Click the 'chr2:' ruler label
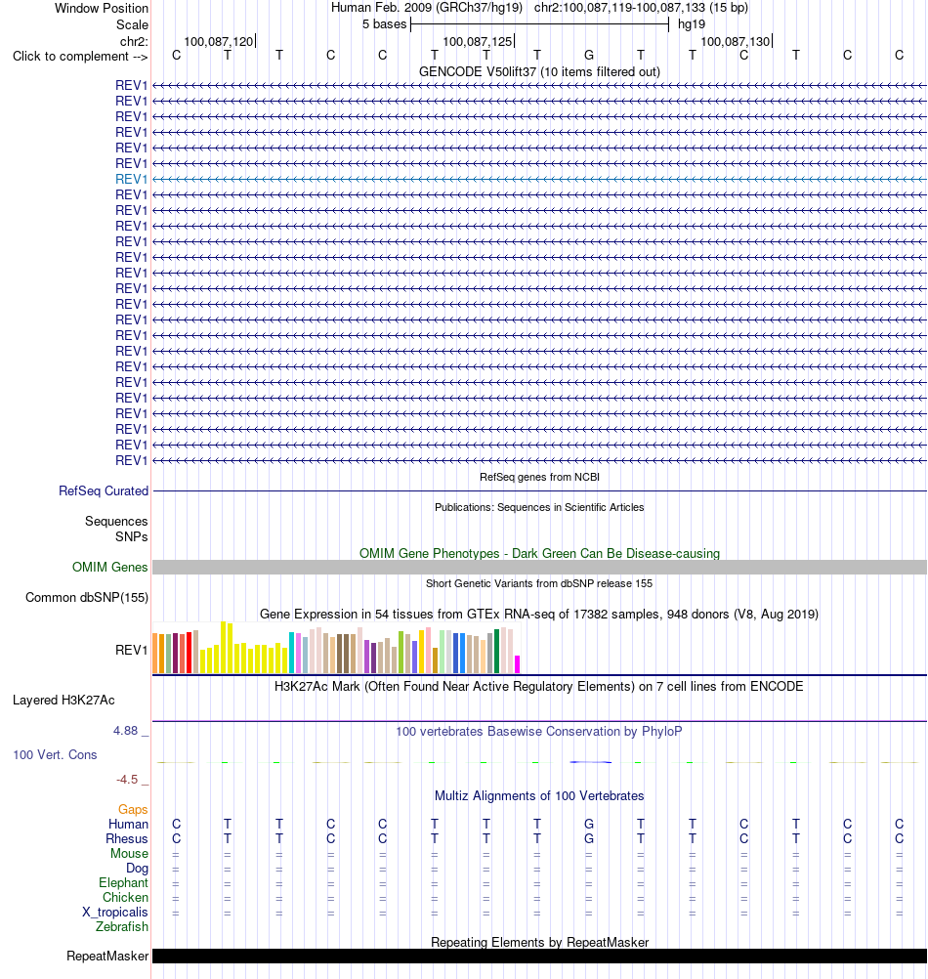This screenshot has height=979, width=928. pyautogui.click(x=134, y=41)
